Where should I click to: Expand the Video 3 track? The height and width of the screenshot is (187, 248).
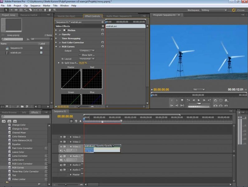[x=71, y=137]
